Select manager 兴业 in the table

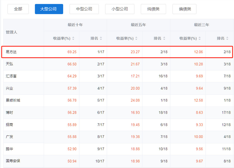(x=9, y=88)
